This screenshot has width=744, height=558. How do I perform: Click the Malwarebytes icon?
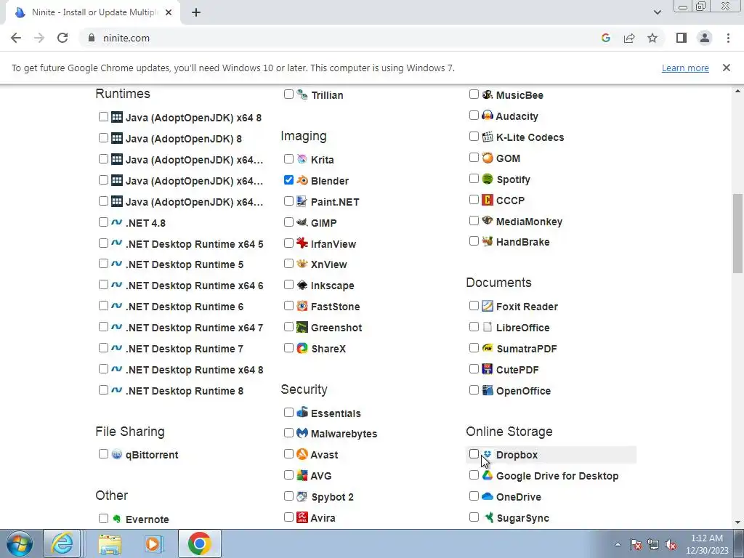pos(302,433)
